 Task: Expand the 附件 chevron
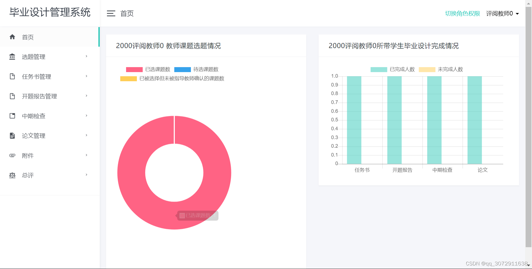click(x=86, y=155)
